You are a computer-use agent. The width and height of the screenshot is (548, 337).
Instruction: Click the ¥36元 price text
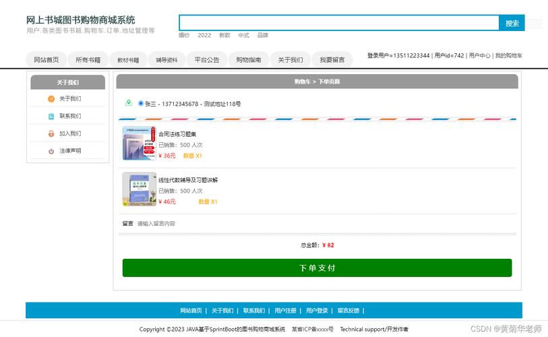[x=167, y=156]
